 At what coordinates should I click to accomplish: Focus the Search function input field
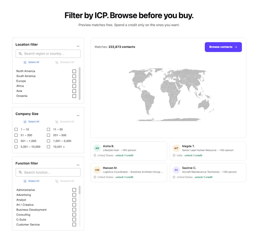[x=48, y=172]
